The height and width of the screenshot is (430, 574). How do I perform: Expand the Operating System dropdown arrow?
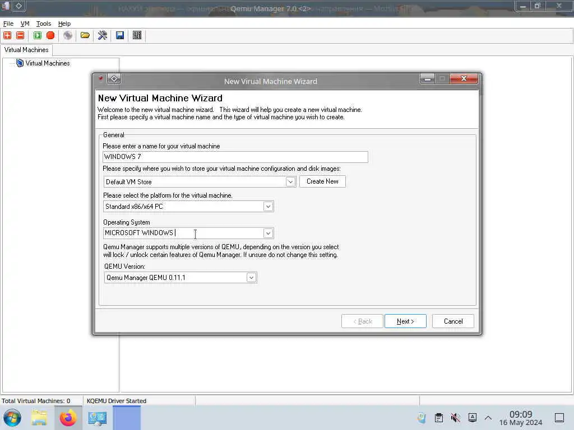click(x=268, y=233)
